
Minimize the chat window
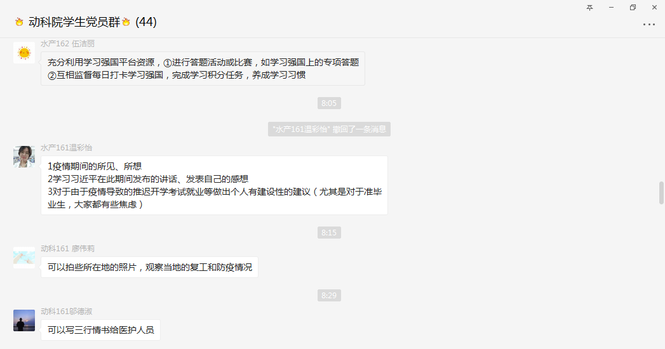(611, 8)
